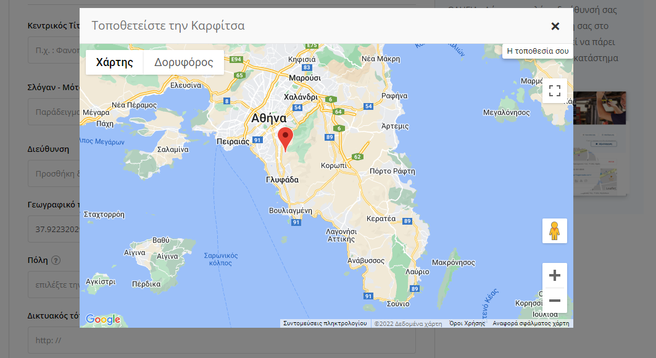Zoom out on the map

click(x=555, y=300)
